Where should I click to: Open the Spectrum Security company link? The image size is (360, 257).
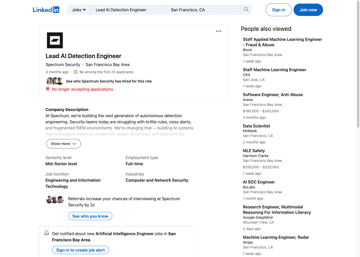point(63,65)
